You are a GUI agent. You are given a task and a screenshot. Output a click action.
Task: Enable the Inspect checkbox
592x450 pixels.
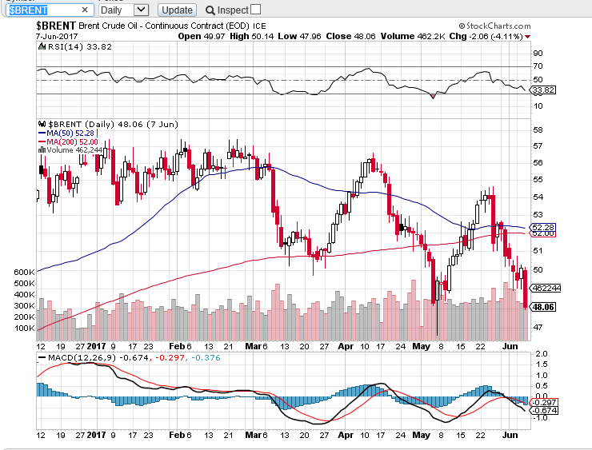pyautogui.click(x=256, y=9)
